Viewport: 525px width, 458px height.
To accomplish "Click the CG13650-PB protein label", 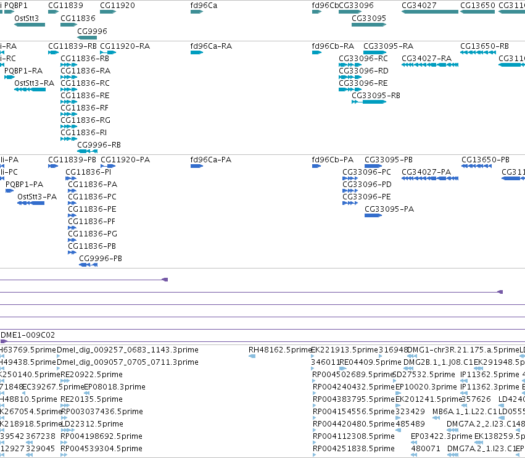I will [486, 160].
